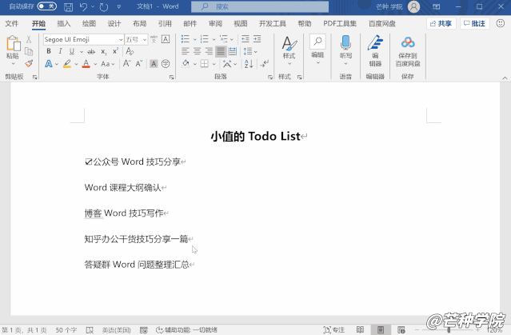Click the 批注 comments button
Viewport: 511px width, 335px height.
[x=475, y=24]
